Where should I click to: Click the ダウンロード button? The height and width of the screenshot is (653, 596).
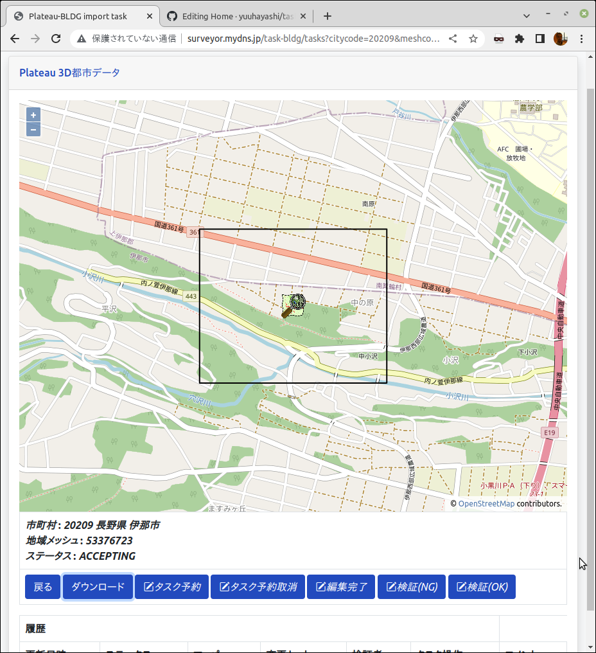98,587
